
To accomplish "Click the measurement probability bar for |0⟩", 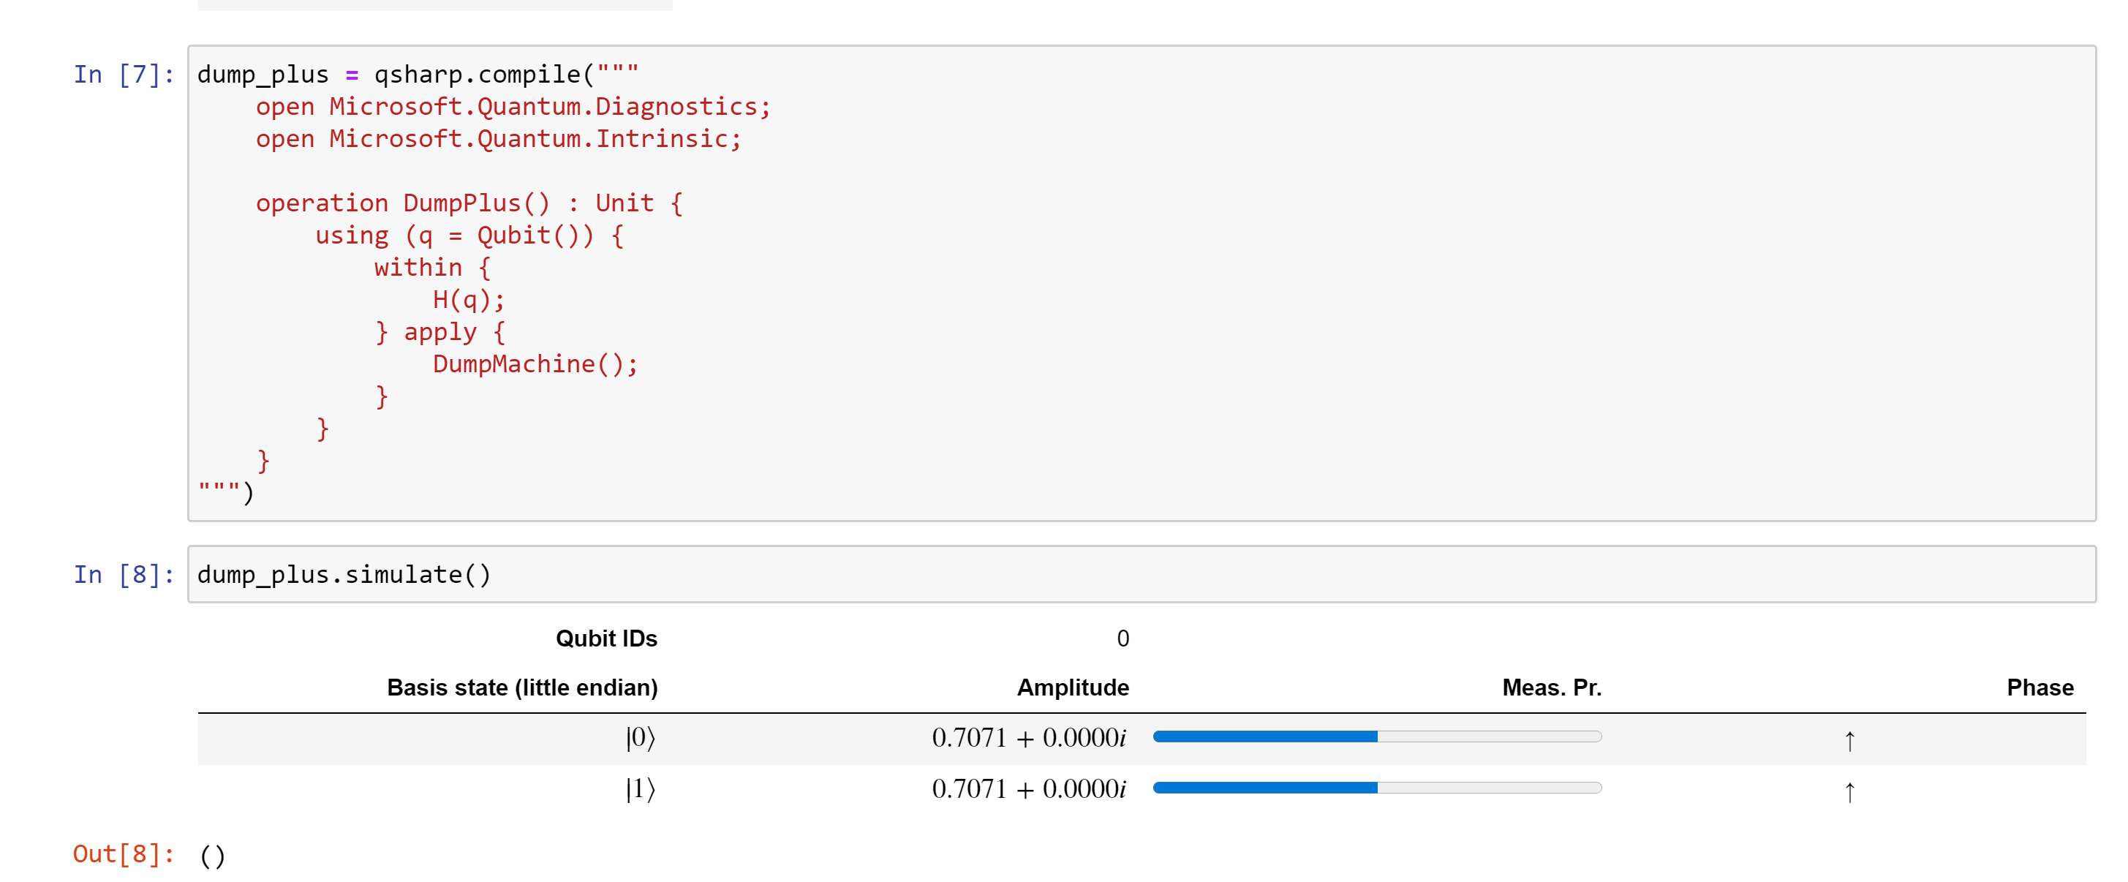I will tap(1376, 736).
